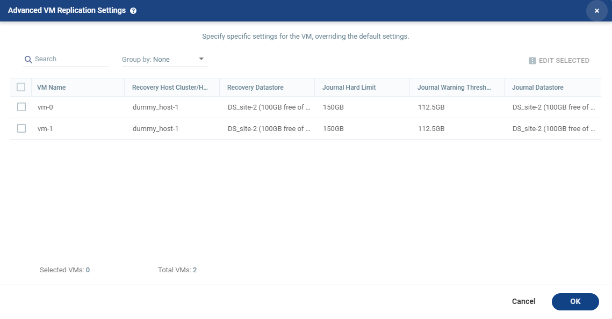The width and height of the screenshot is (612, 319).
Task: Click the Group by dropdown arrow
Action: tap(201, 59)
